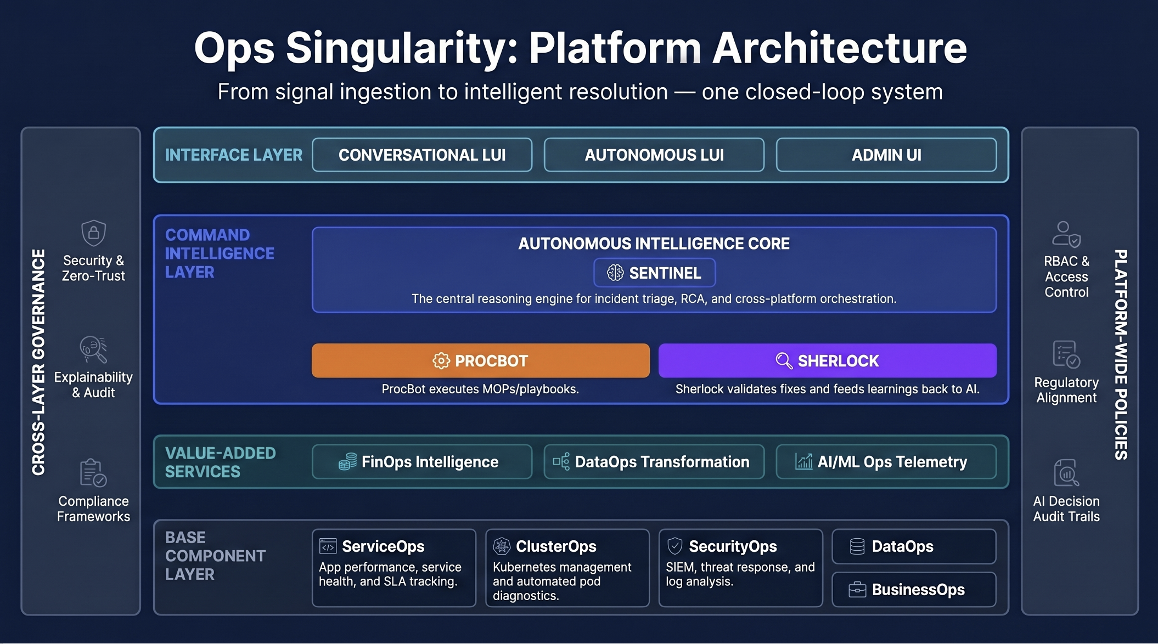This screenshot has height=644, width=1158.
Task: Click the SecurityOps shield check icon
Action: point(675,546)
